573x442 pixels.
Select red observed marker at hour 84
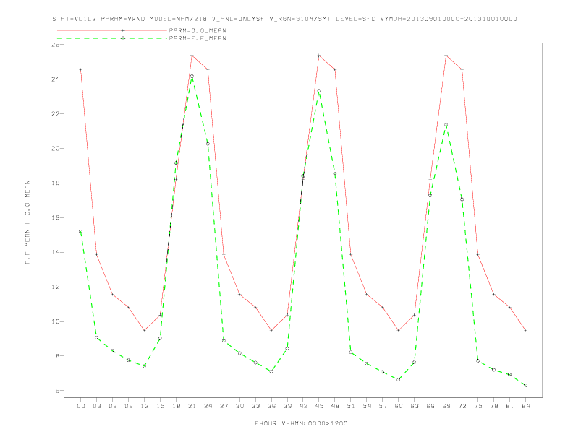coord(525,330)
